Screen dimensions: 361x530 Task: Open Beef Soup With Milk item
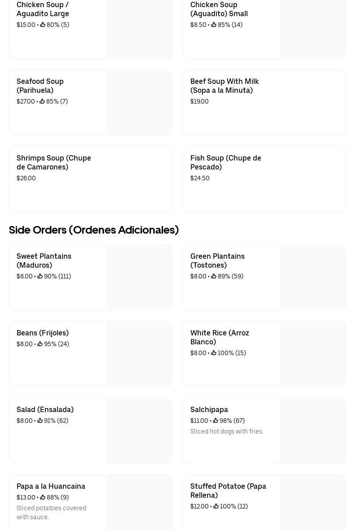pyautogui.click(x=225, y=86)
